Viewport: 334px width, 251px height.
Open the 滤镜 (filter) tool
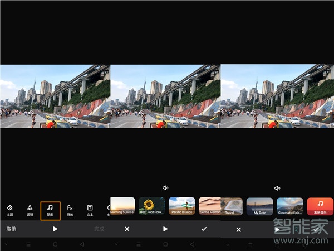click(x=30, y=209)
